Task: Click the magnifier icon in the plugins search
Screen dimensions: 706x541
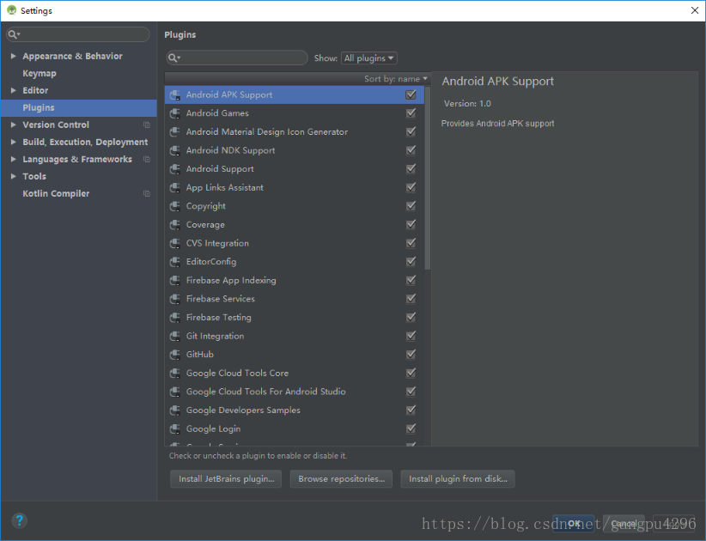Action: pyautogui.click(x=173, y=58)
